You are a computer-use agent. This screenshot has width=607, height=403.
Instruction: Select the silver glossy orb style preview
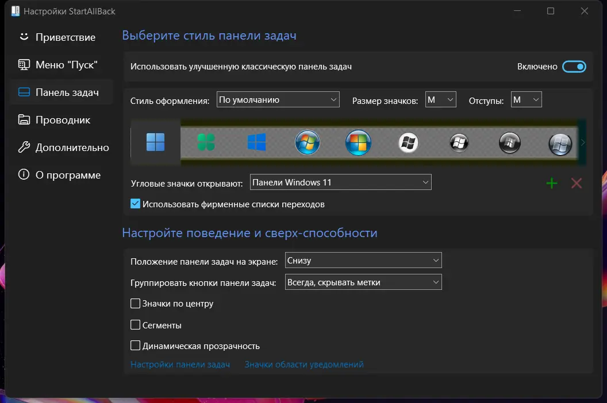[x=559, y=142]
